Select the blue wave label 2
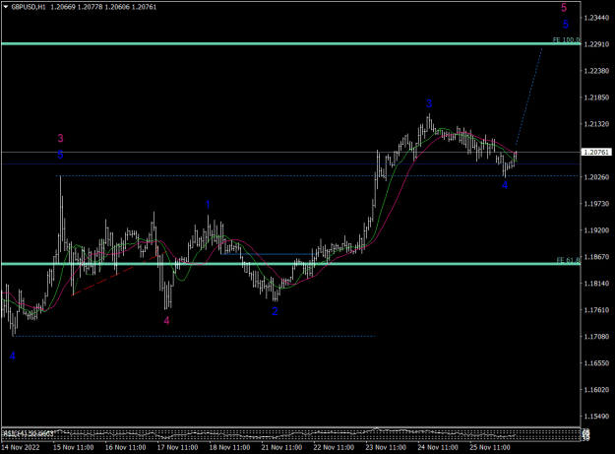The image size is (615, 454). tap(275, 311)
